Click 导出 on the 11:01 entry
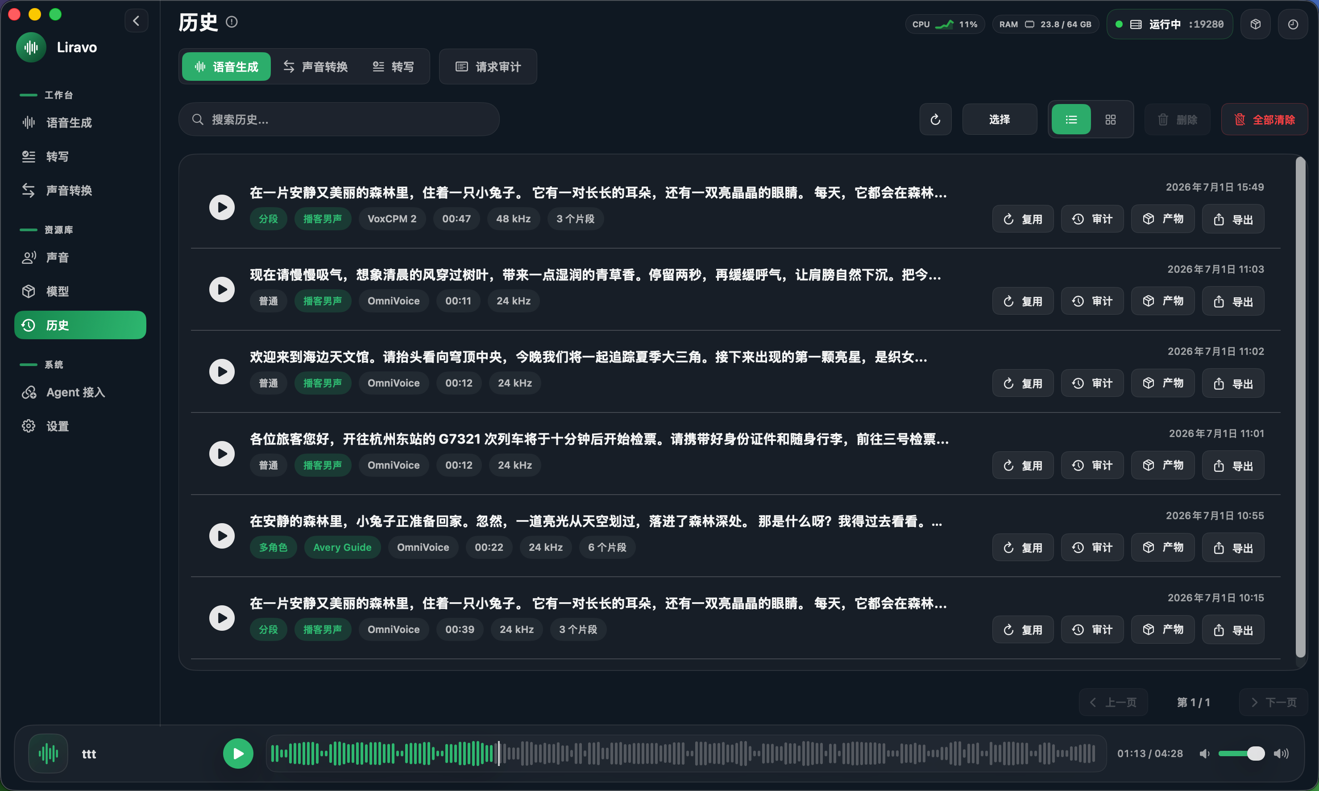 pos(1233,465)
